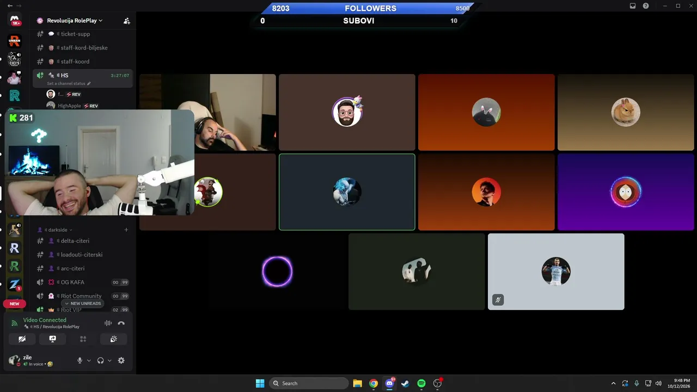Open the CICI'S server icon
Image resolution: width=697 pixels, height=392 pixels.
coord(15,59)
